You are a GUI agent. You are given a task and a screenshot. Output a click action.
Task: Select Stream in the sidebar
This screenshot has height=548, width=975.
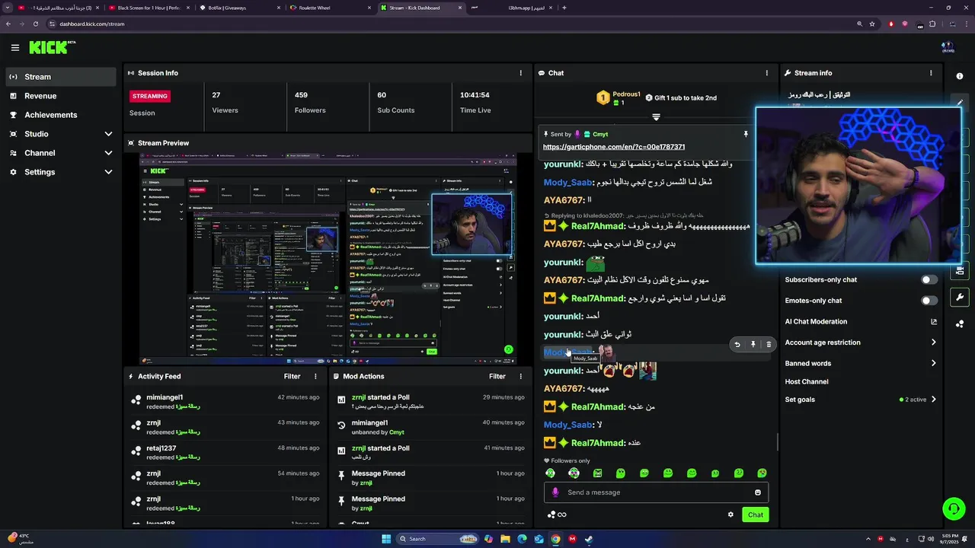[61, 77]
